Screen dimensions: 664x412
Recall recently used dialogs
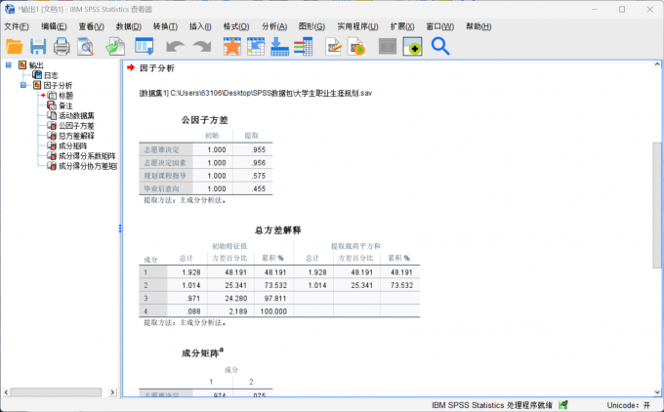click(x=144, y=47)
